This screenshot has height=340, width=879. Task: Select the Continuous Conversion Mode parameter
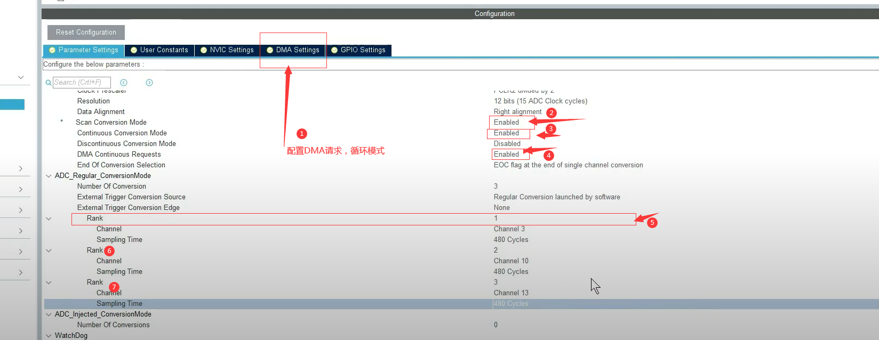[x=122, y=133]
